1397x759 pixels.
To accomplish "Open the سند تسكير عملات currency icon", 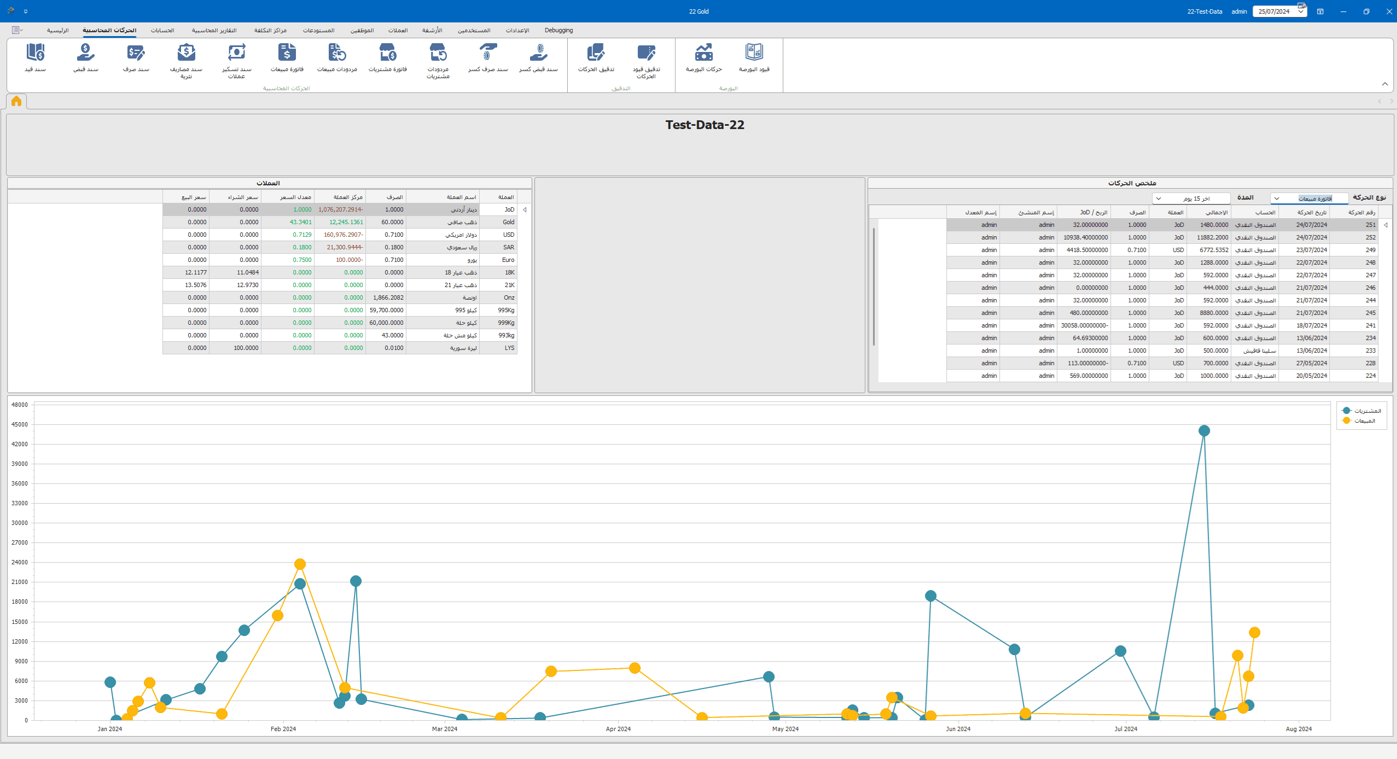I will [x=237, y=61].
